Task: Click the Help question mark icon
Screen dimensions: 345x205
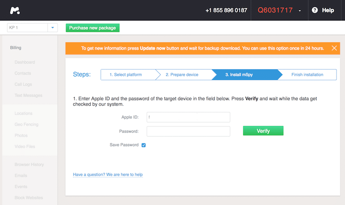Action: click(x=315, y=10)
